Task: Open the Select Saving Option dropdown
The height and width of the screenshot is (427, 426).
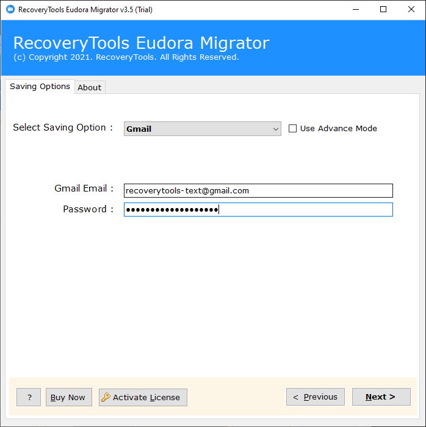Action: [x=203, y=129]
